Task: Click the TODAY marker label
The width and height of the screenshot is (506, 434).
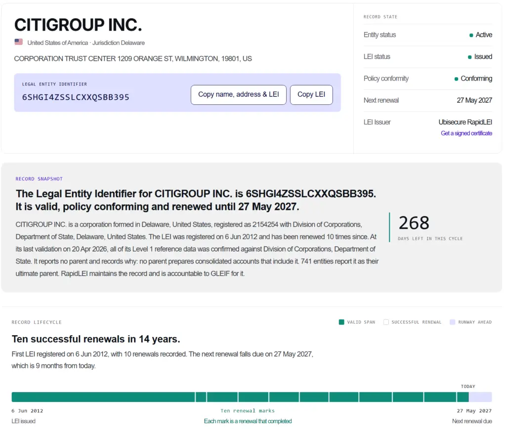Action: [468, 386]
